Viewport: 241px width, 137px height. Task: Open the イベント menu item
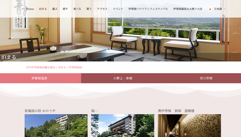(x=118, y=9)
